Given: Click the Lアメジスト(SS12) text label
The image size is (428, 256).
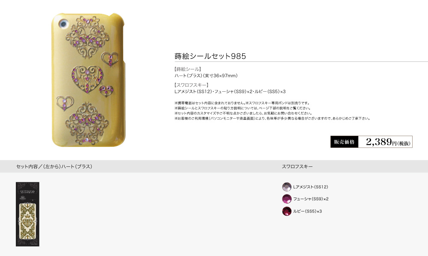Looking at the screenshot, I should tap(311, 187).
